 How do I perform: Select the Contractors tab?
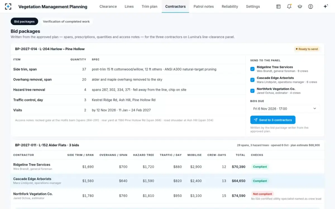pyautogui.click(x=175, y=6)
